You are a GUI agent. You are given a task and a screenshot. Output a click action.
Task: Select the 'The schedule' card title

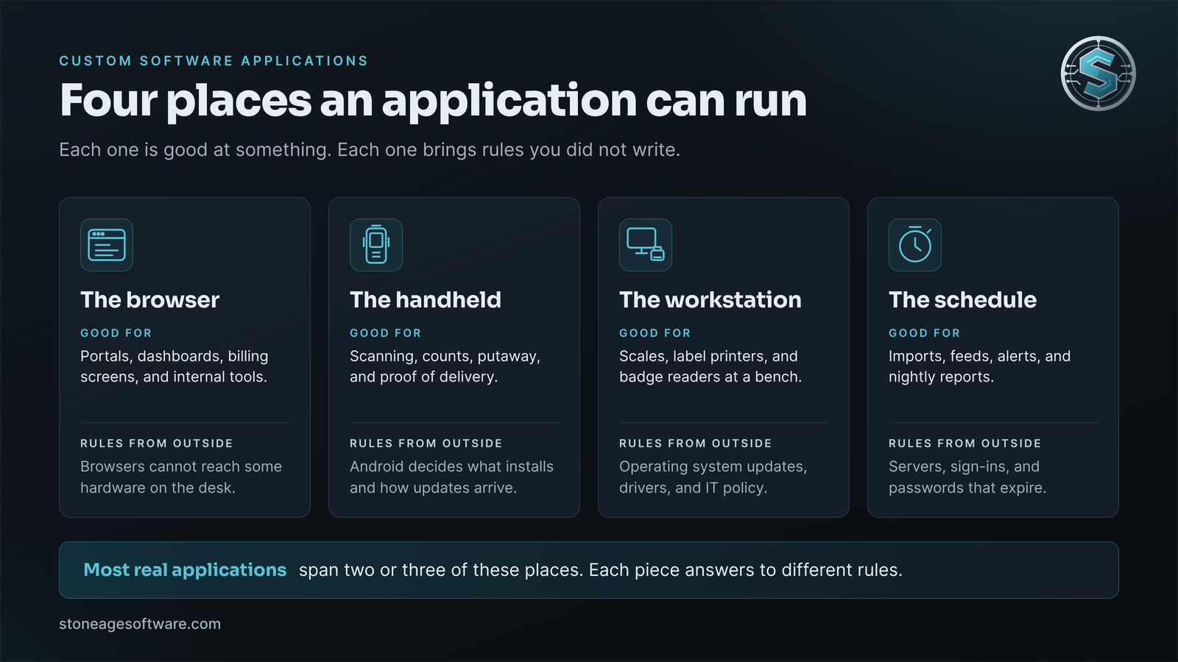pos(962,300)
